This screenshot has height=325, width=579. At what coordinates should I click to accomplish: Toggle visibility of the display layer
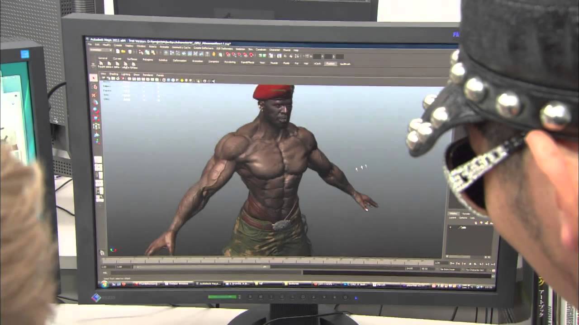[x=451, y=227]
